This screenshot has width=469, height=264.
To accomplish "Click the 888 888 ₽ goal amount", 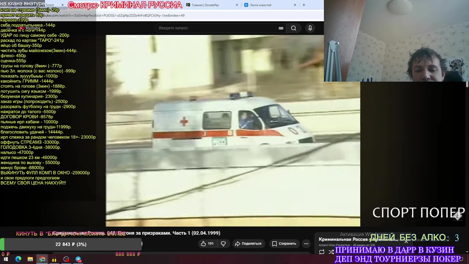I will click(128, 254).
